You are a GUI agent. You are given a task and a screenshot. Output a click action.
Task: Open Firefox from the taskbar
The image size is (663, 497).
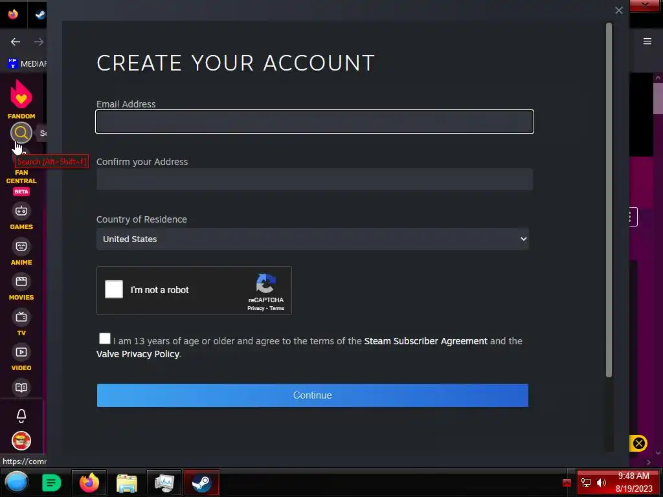(x=89, y=483)
